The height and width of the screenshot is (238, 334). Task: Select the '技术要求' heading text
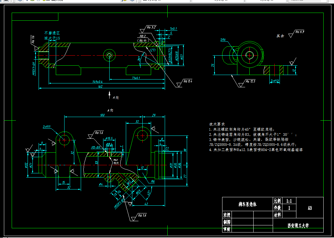click(217, 124)
